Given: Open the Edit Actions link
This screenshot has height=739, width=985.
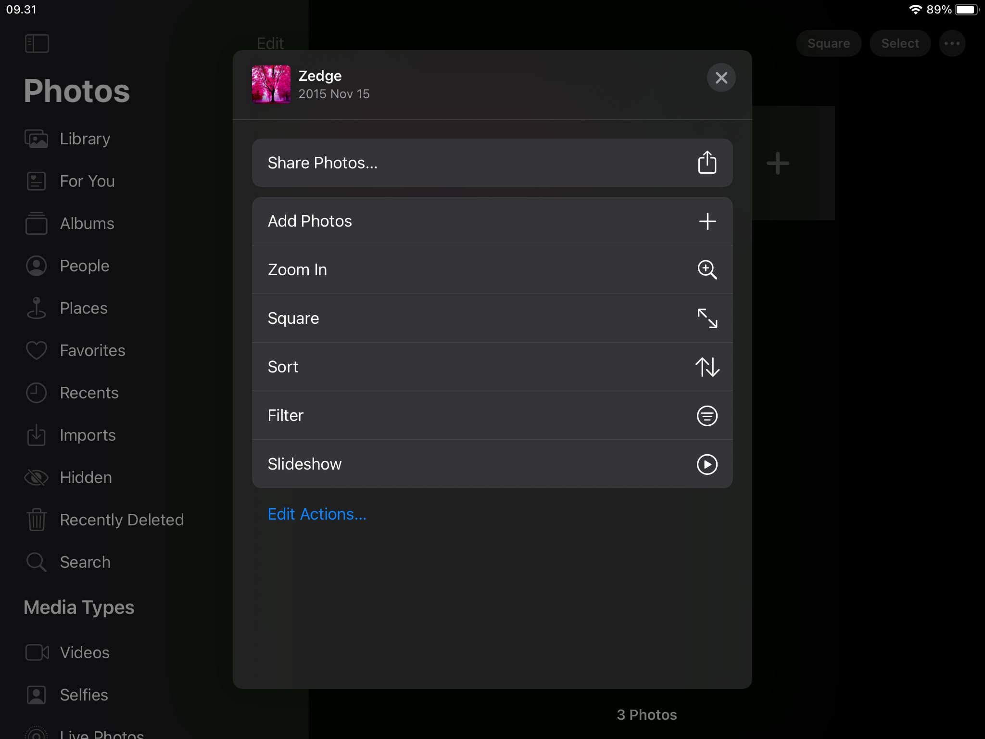Looking at the screenshot, I should point(316,514).
